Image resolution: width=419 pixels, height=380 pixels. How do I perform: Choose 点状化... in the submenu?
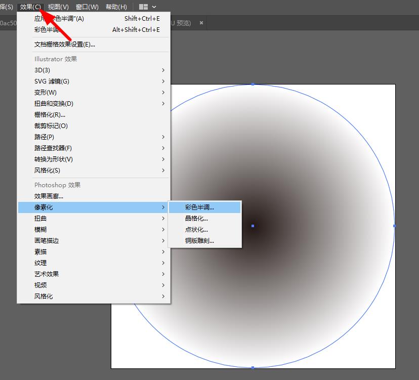coord(204,230)
